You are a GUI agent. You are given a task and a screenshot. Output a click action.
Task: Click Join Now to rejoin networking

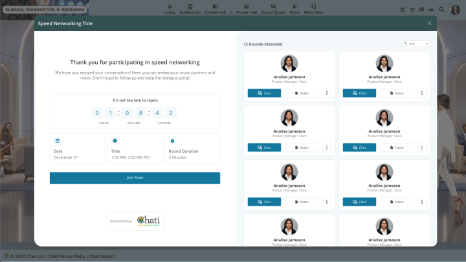pos(135,178)
